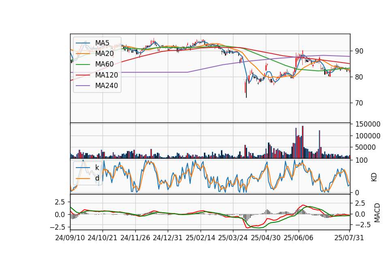Click the 25/04/30 date tick label

pos(265,238)
